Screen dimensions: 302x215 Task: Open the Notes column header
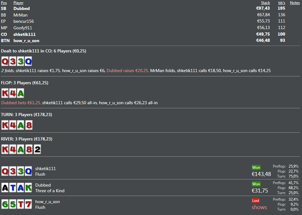click(x=295, y=3)
